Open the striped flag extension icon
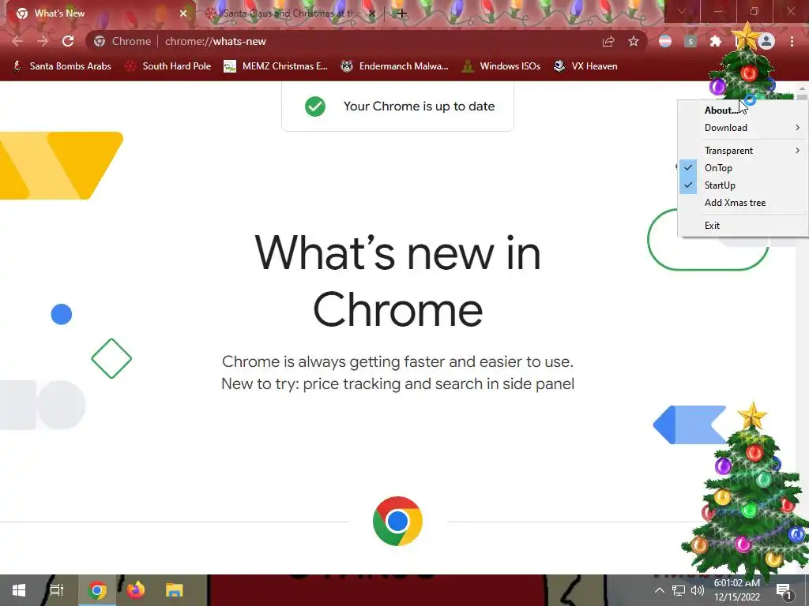 tap(665, 41)
